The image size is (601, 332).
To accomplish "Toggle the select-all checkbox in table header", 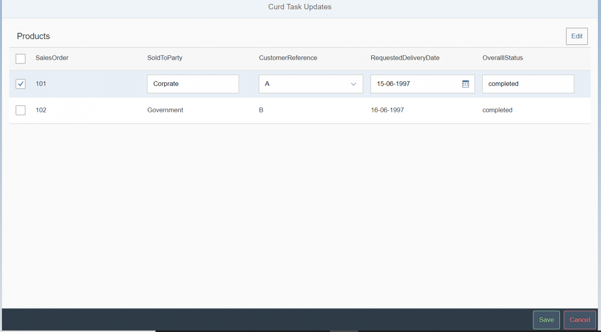I will tap(20, 59).
